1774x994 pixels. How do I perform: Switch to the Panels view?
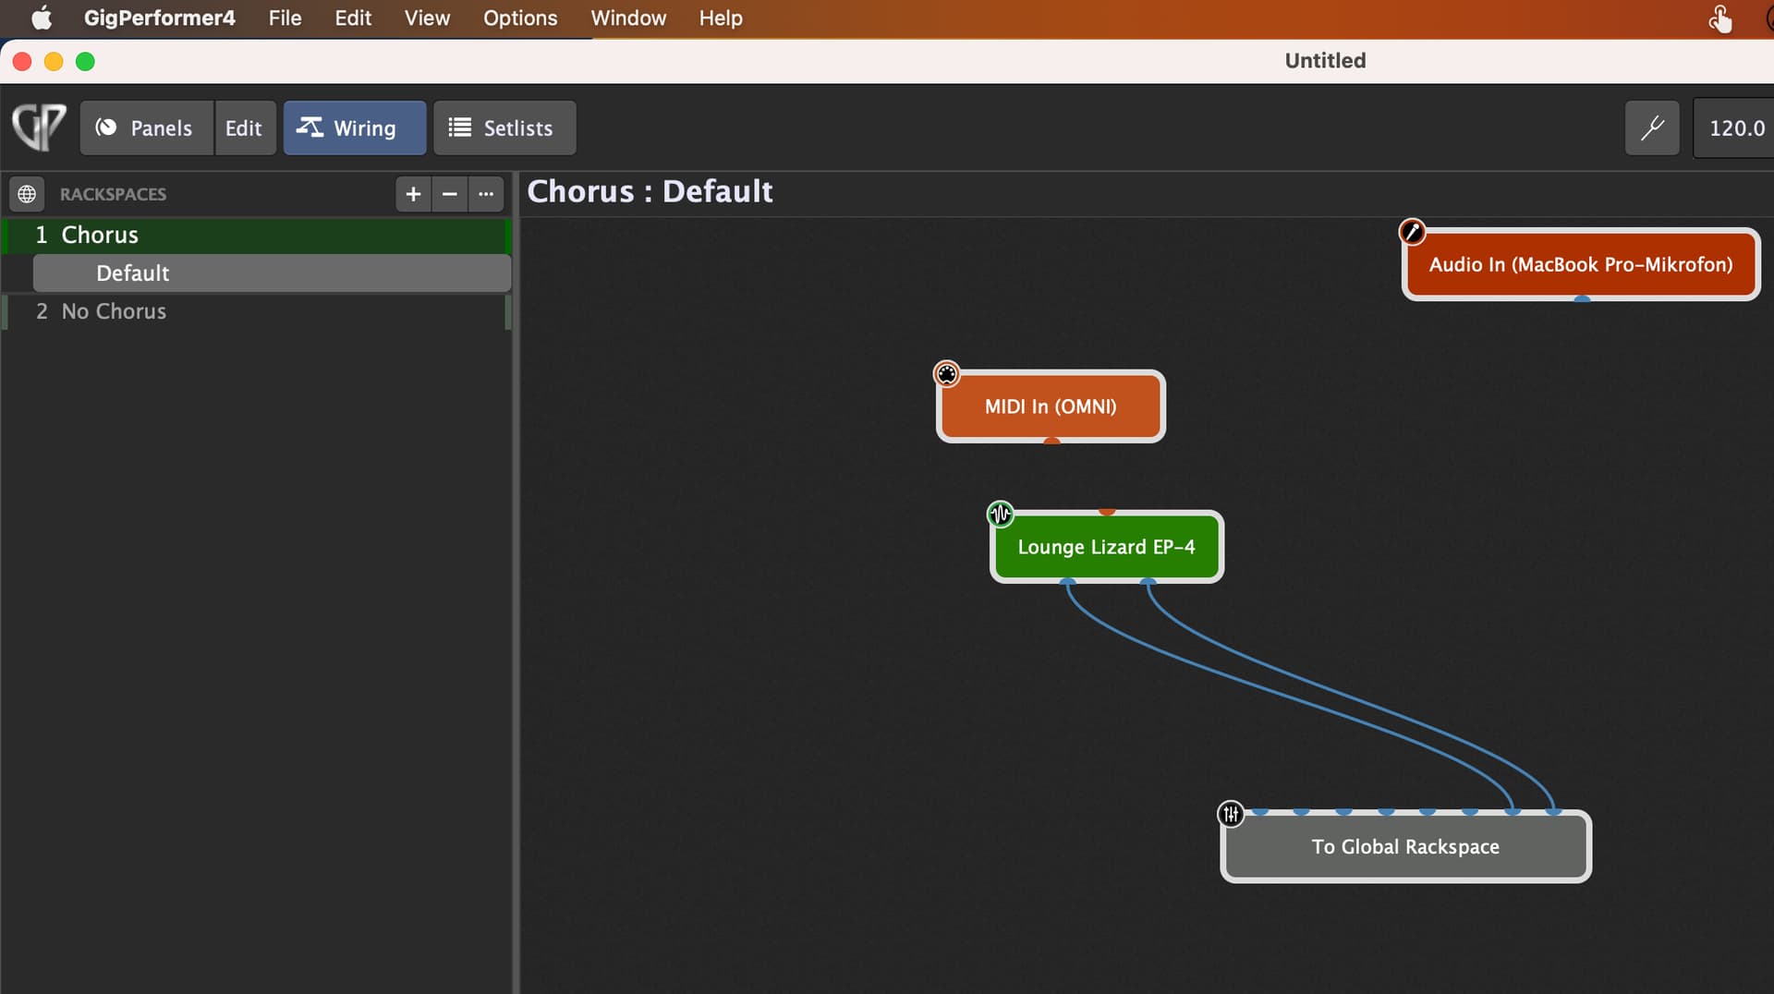147,128
